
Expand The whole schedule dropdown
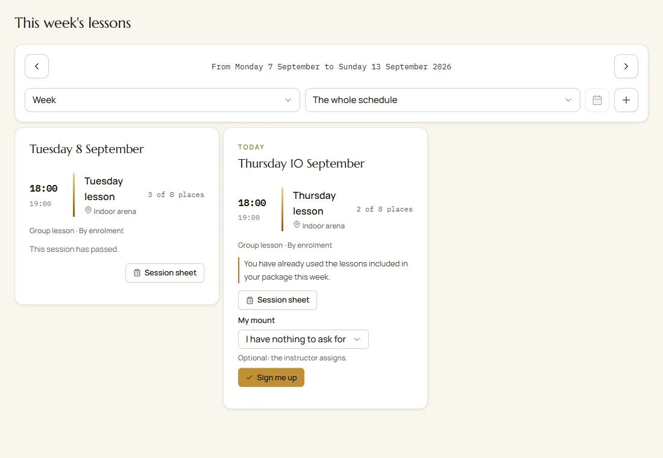coord(442,100)
